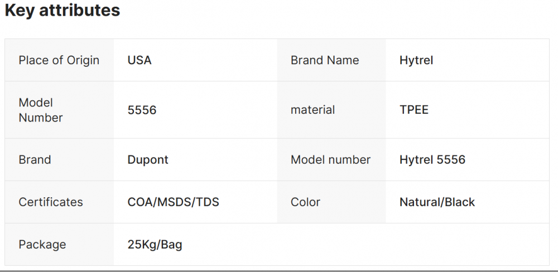The height and width of the screenshot is (272, 558).
Task: Click Model number label beside Hytrel 5556
Action: [330, 159]
